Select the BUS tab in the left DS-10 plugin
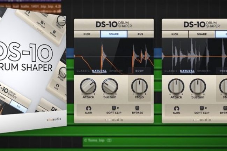227x151 pixels. (x=140, y=34)
